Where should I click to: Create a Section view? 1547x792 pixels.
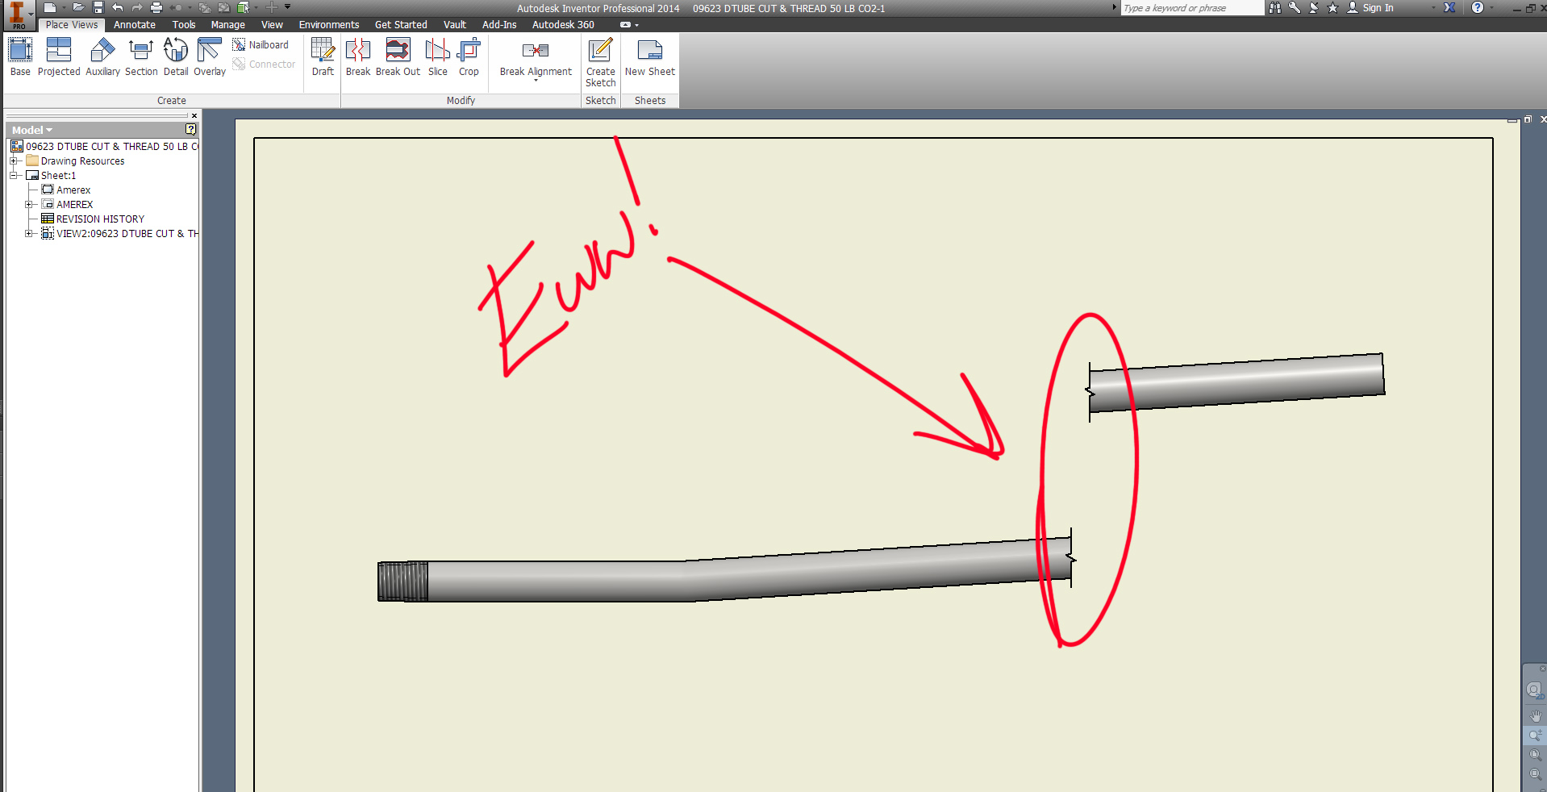141,56
